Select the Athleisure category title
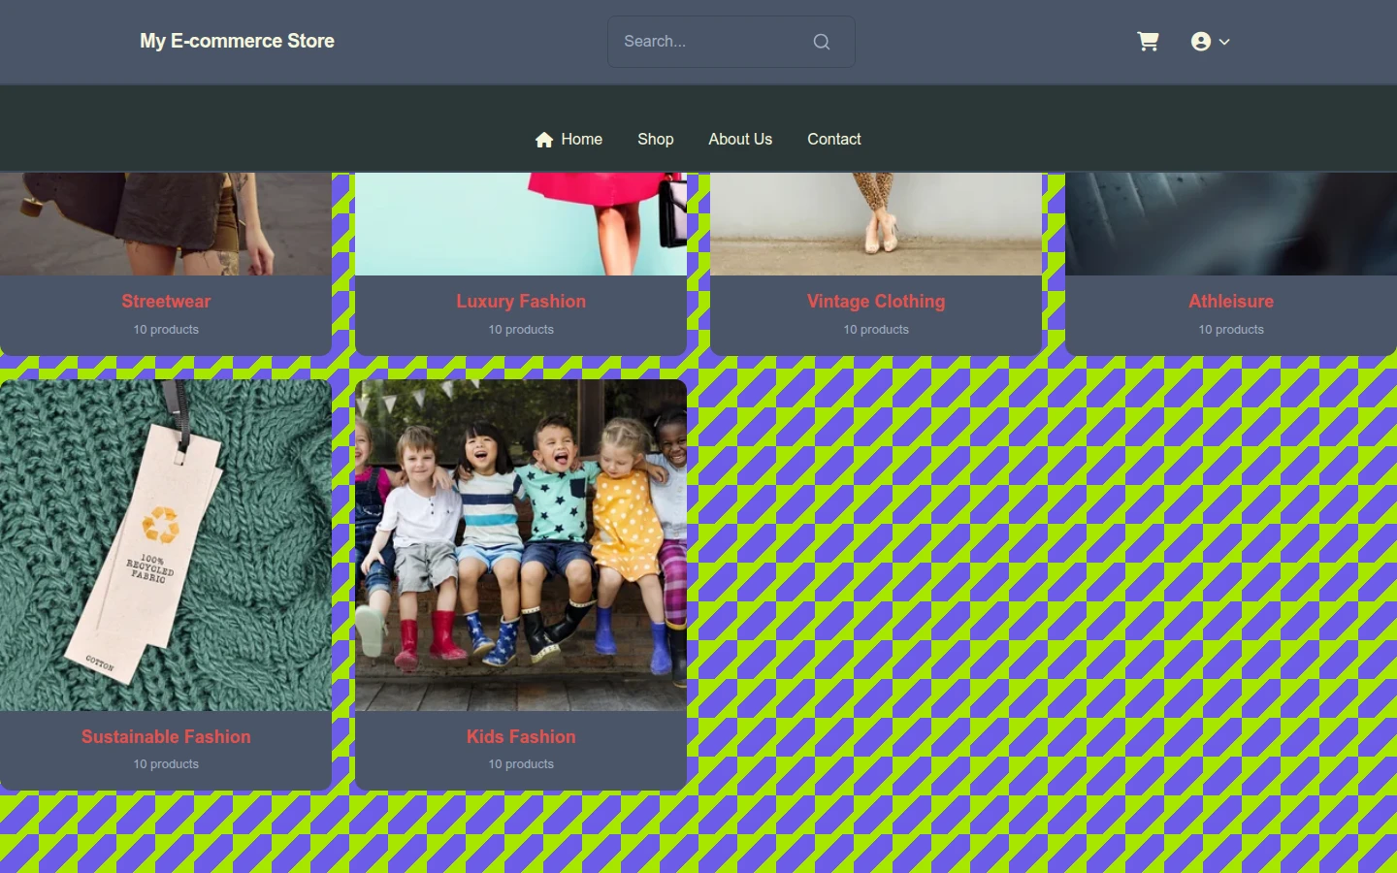This screenshot has width=1397, height=873. [x=1231, y=301]
